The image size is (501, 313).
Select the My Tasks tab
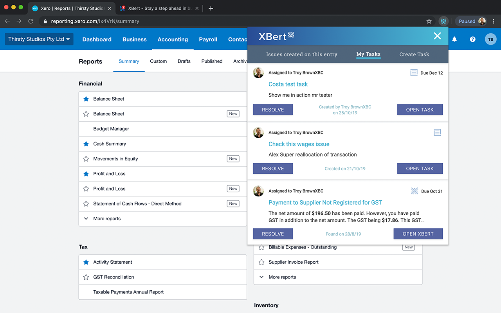368,54
